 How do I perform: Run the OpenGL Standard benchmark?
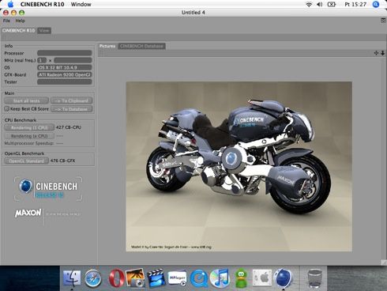tap(26, 161)
